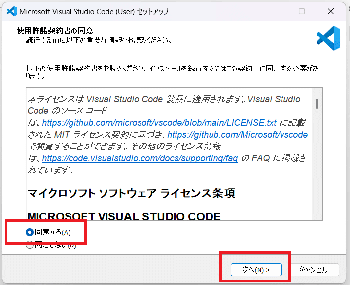Close the setup window
This screenshot has height=285, width=352.
(x=331, y=11)
